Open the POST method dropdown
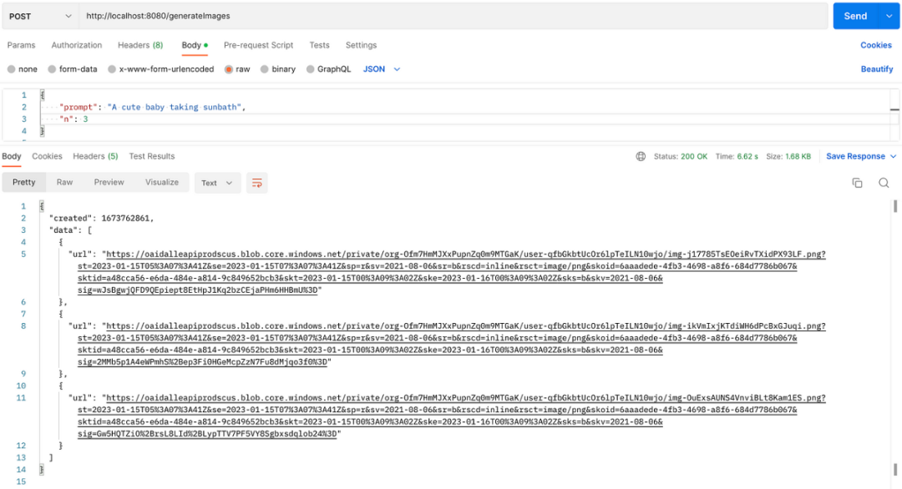Screen dimensions: 902x489 coord(40,16)
